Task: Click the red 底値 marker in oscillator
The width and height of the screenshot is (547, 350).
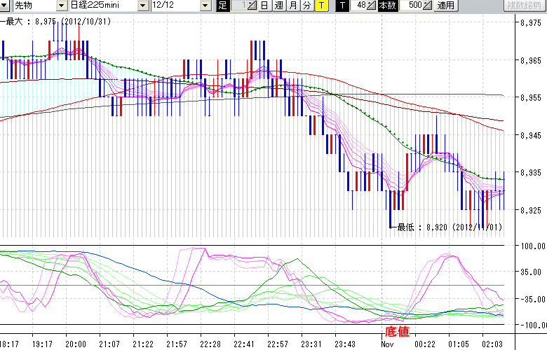Action: (x=397, y=331)
